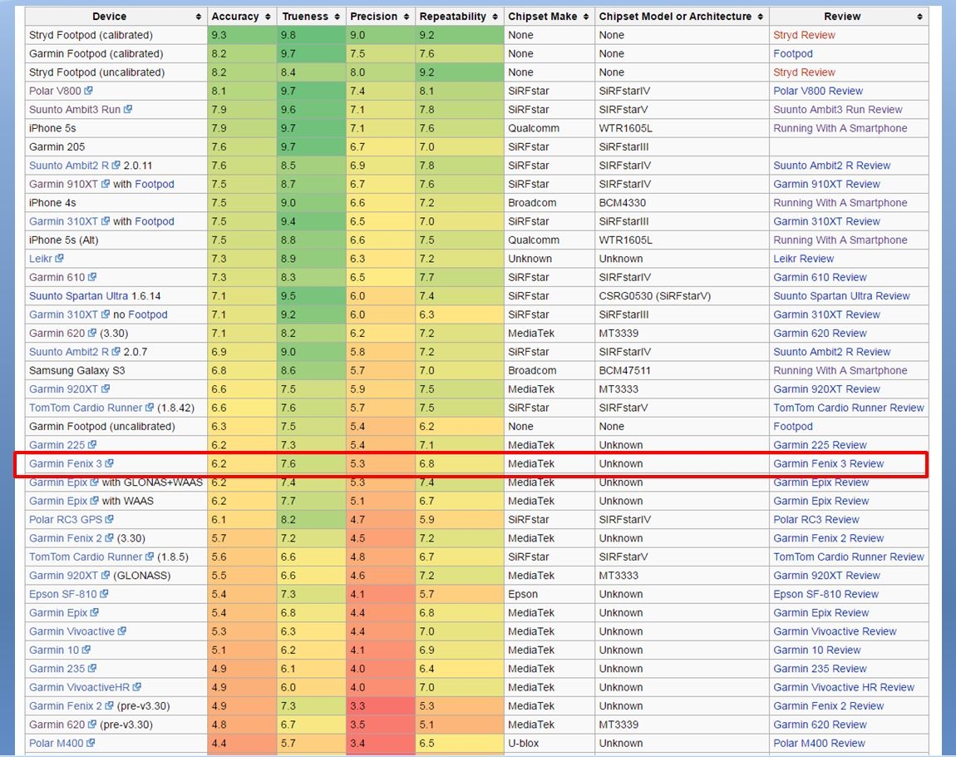Select chipset model CSRG0530 (SiRFstarV) cell
Screen dimensions: 956x757
(x=682, y=296)
